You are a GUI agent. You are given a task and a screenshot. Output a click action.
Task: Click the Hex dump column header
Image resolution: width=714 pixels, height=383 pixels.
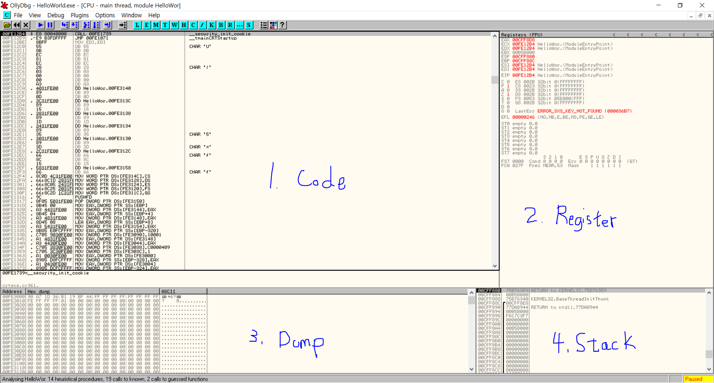(93, 292)
